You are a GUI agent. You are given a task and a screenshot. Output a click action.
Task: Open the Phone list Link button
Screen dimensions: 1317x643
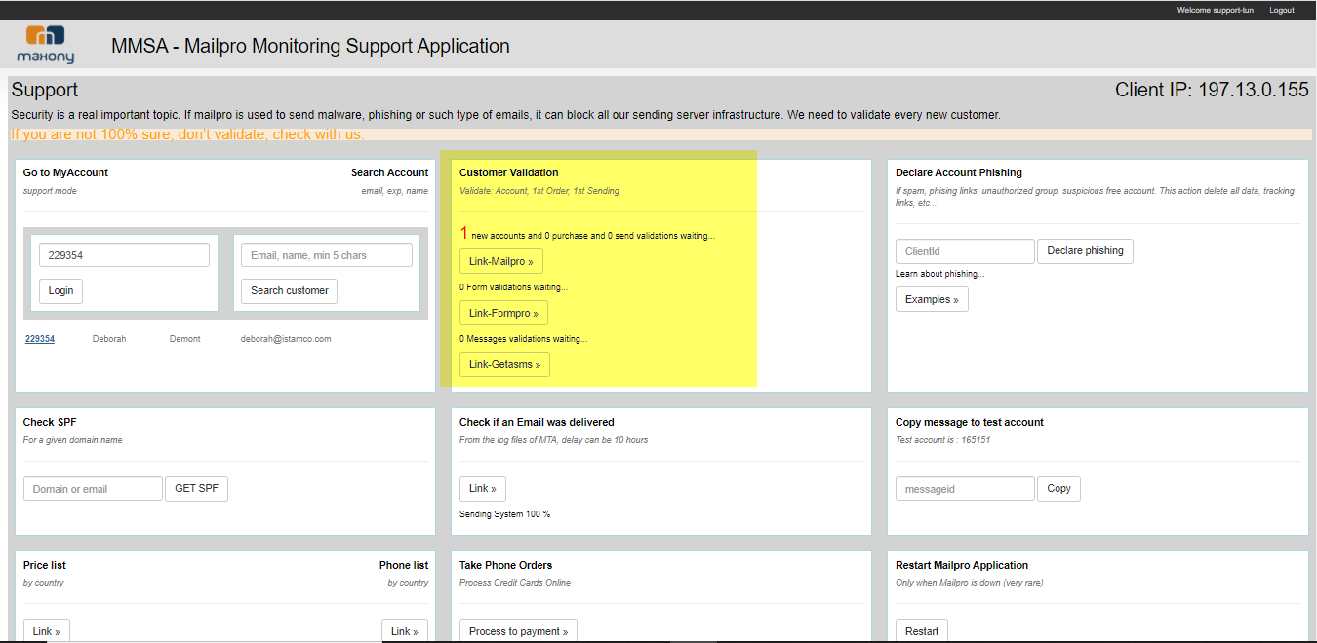pos(405,631)
